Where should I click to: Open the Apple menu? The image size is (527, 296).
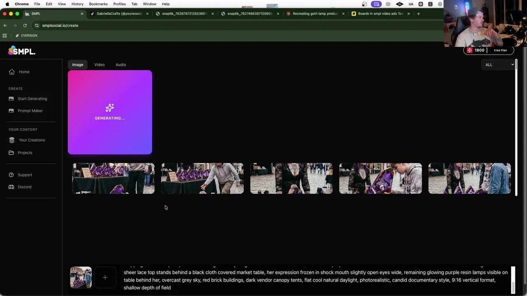7,4
